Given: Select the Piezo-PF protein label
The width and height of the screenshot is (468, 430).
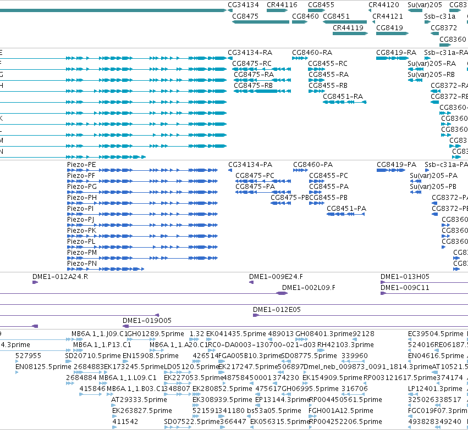Looking at the screenshot, I should click(81, 176).
